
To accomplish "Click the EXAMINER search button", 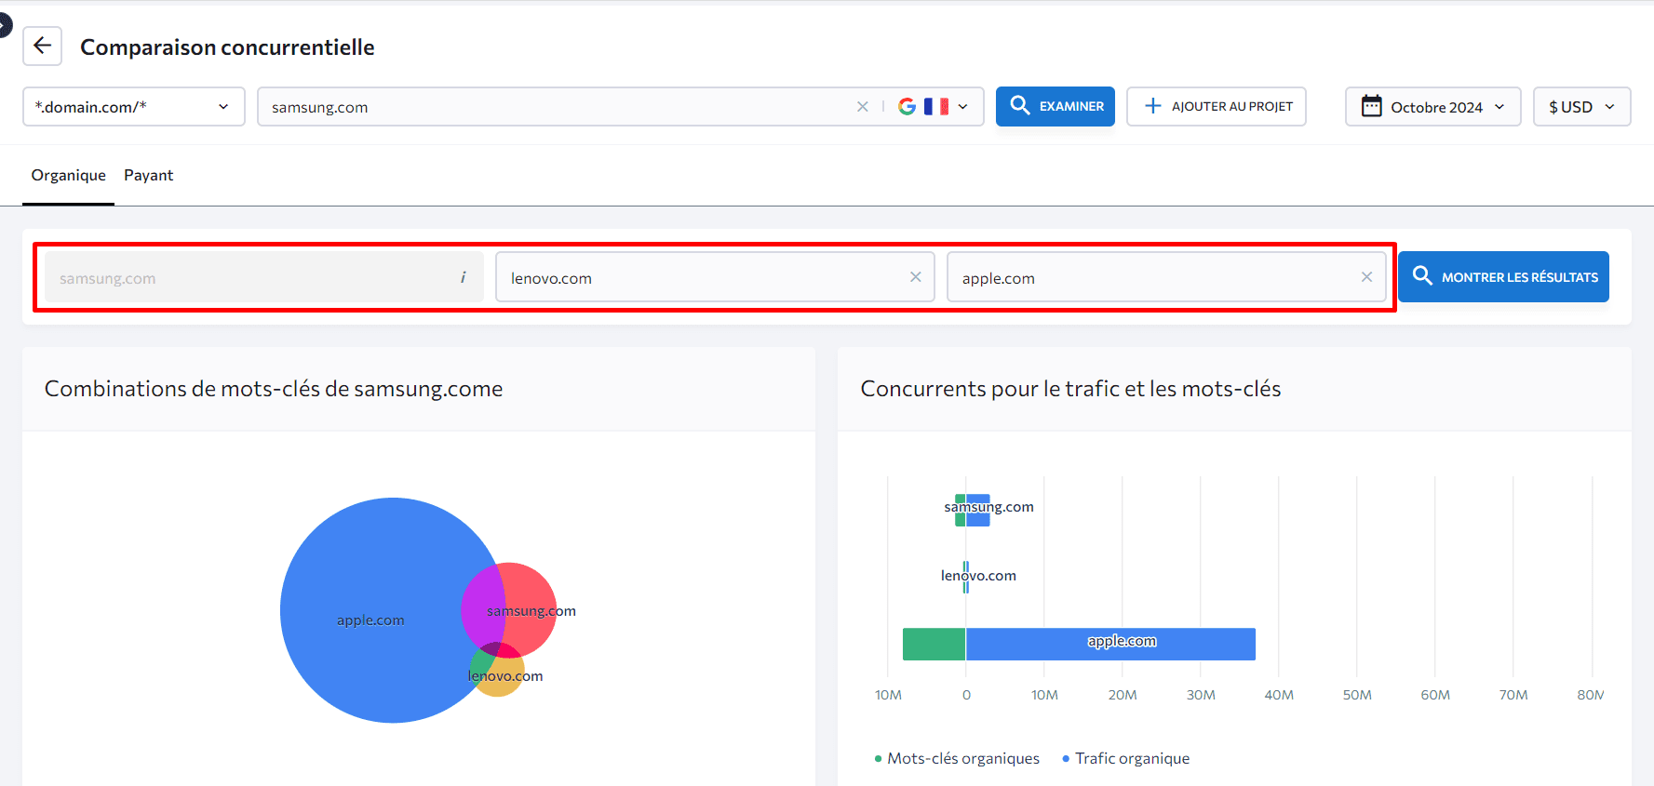I will tap(1056, 106).
